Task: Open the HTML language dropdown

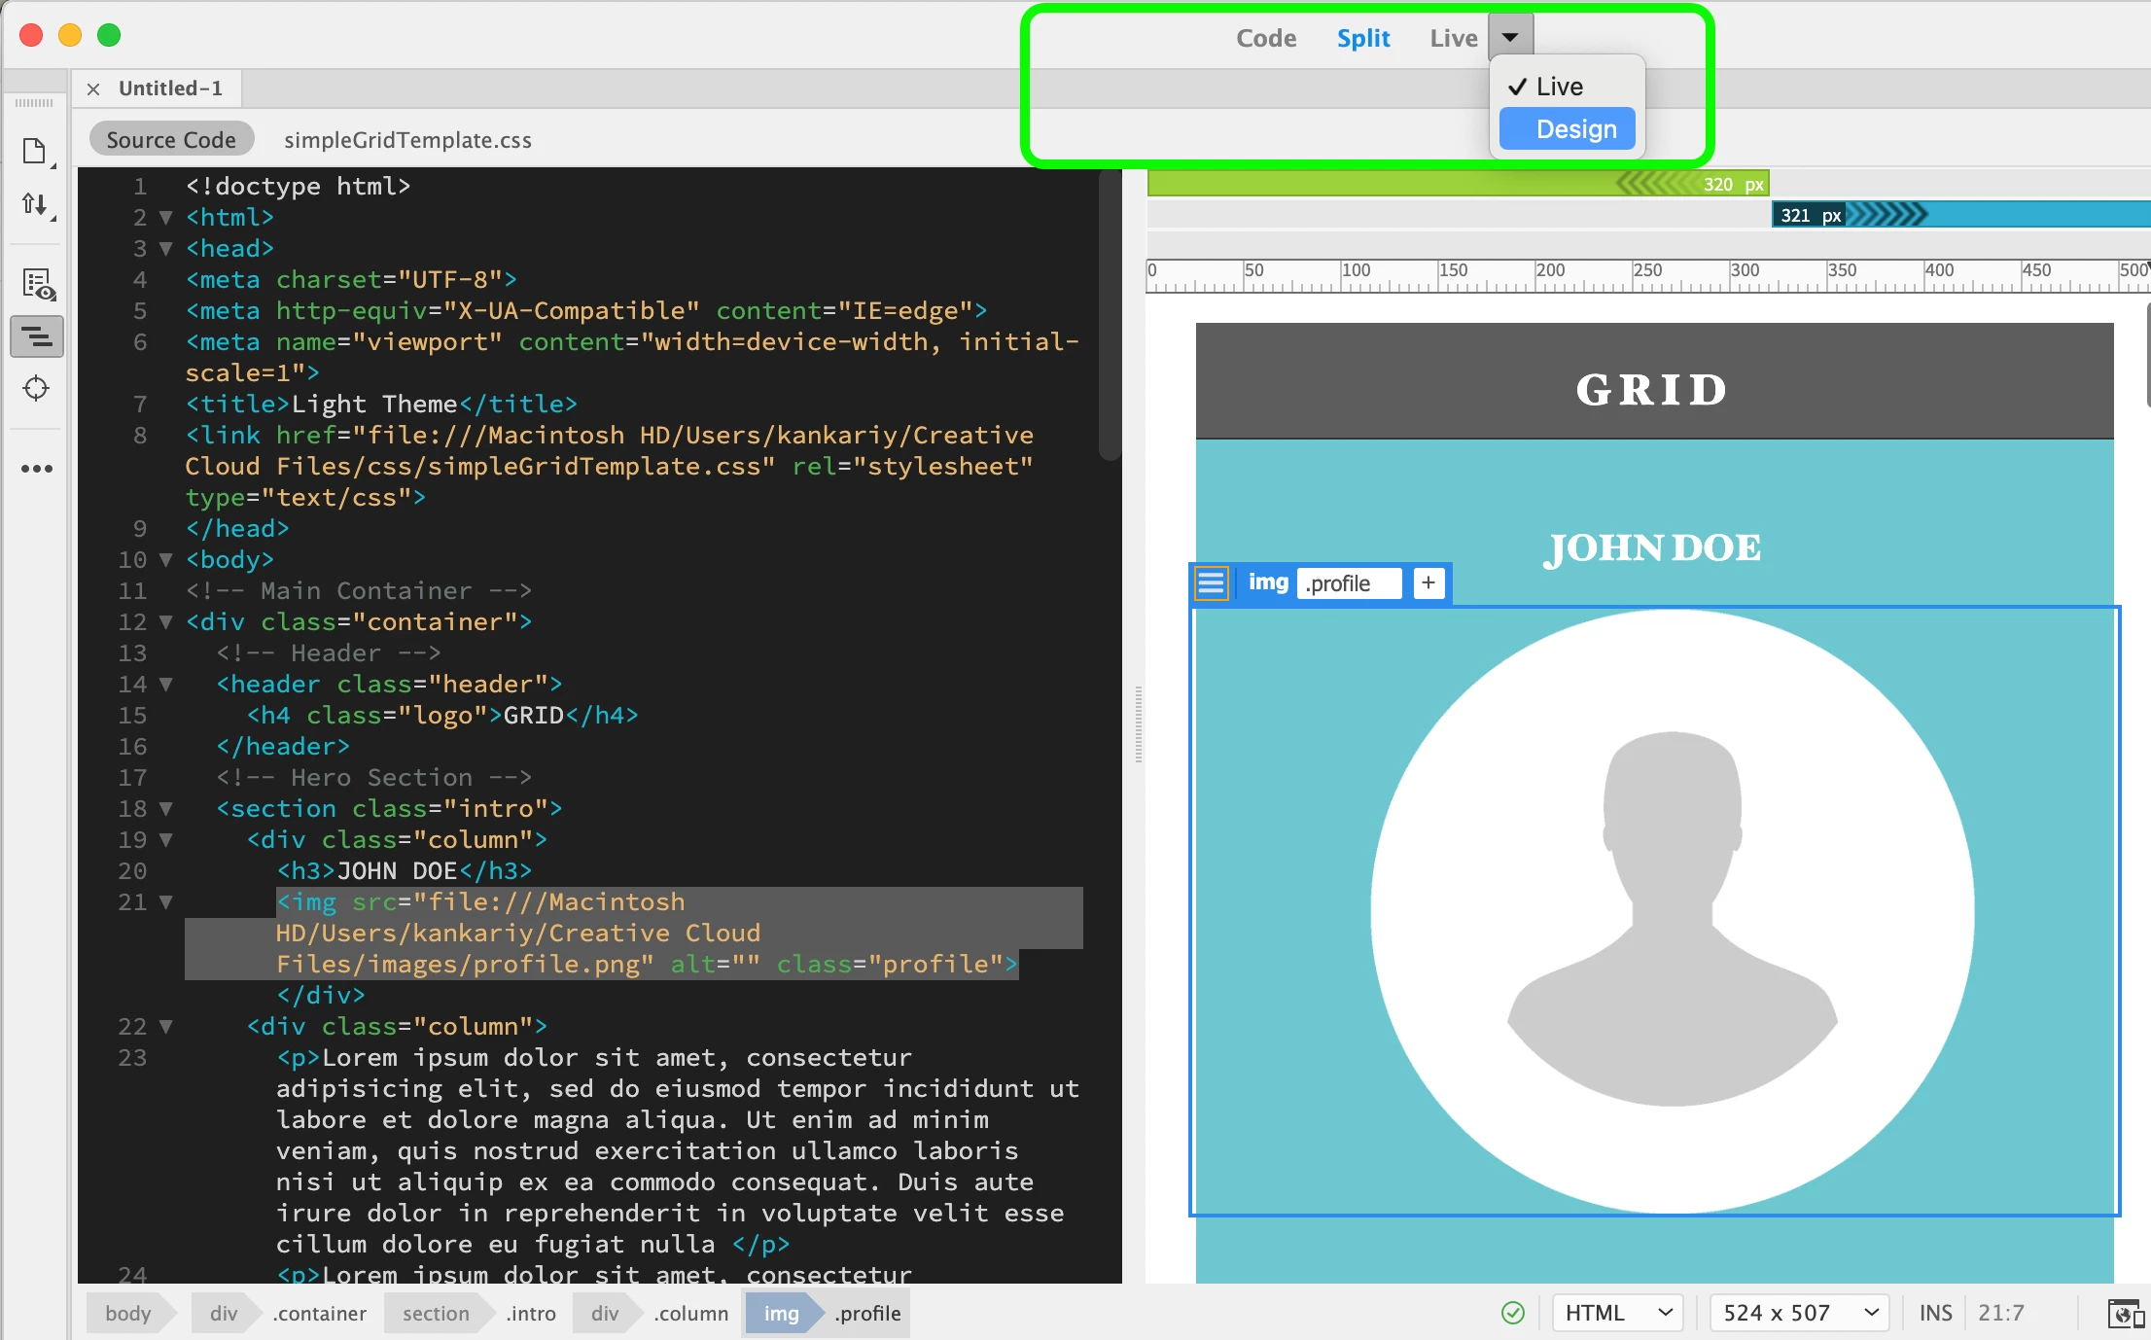Action: 1618,1313
